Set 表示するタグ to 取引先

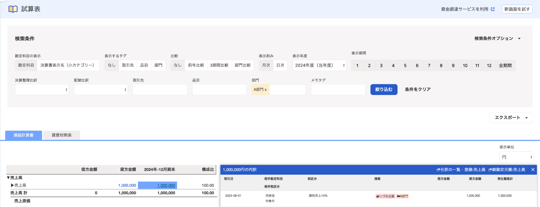pyautogui.click(x=128, y=65)
